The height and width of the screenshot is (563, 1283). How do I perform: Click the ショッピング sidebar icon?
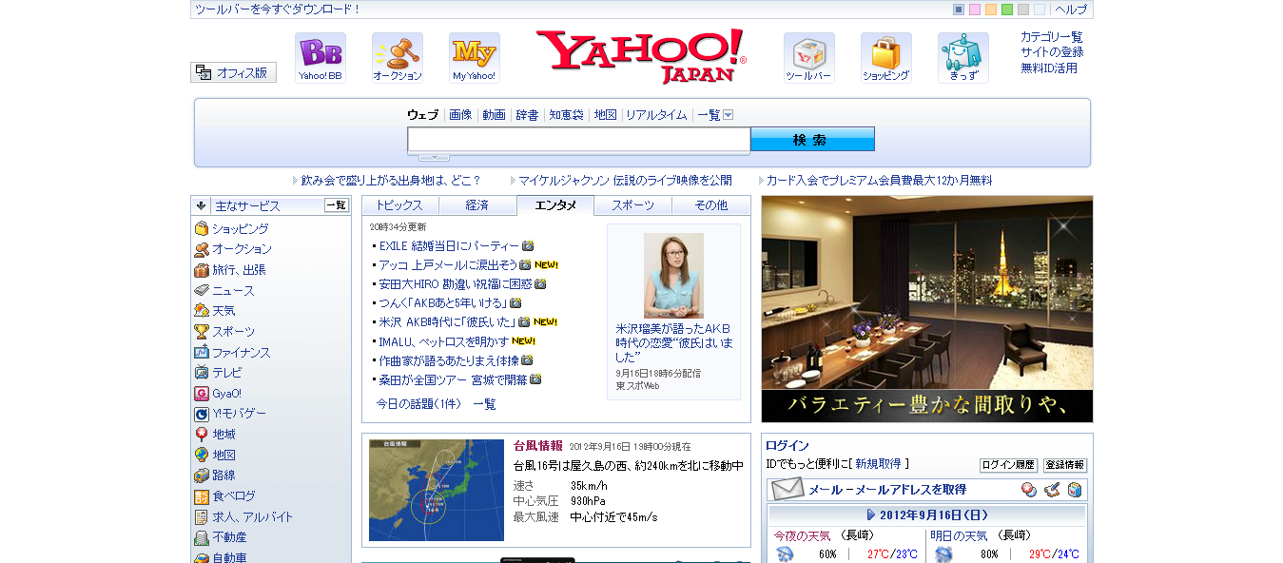coord(202,228)
